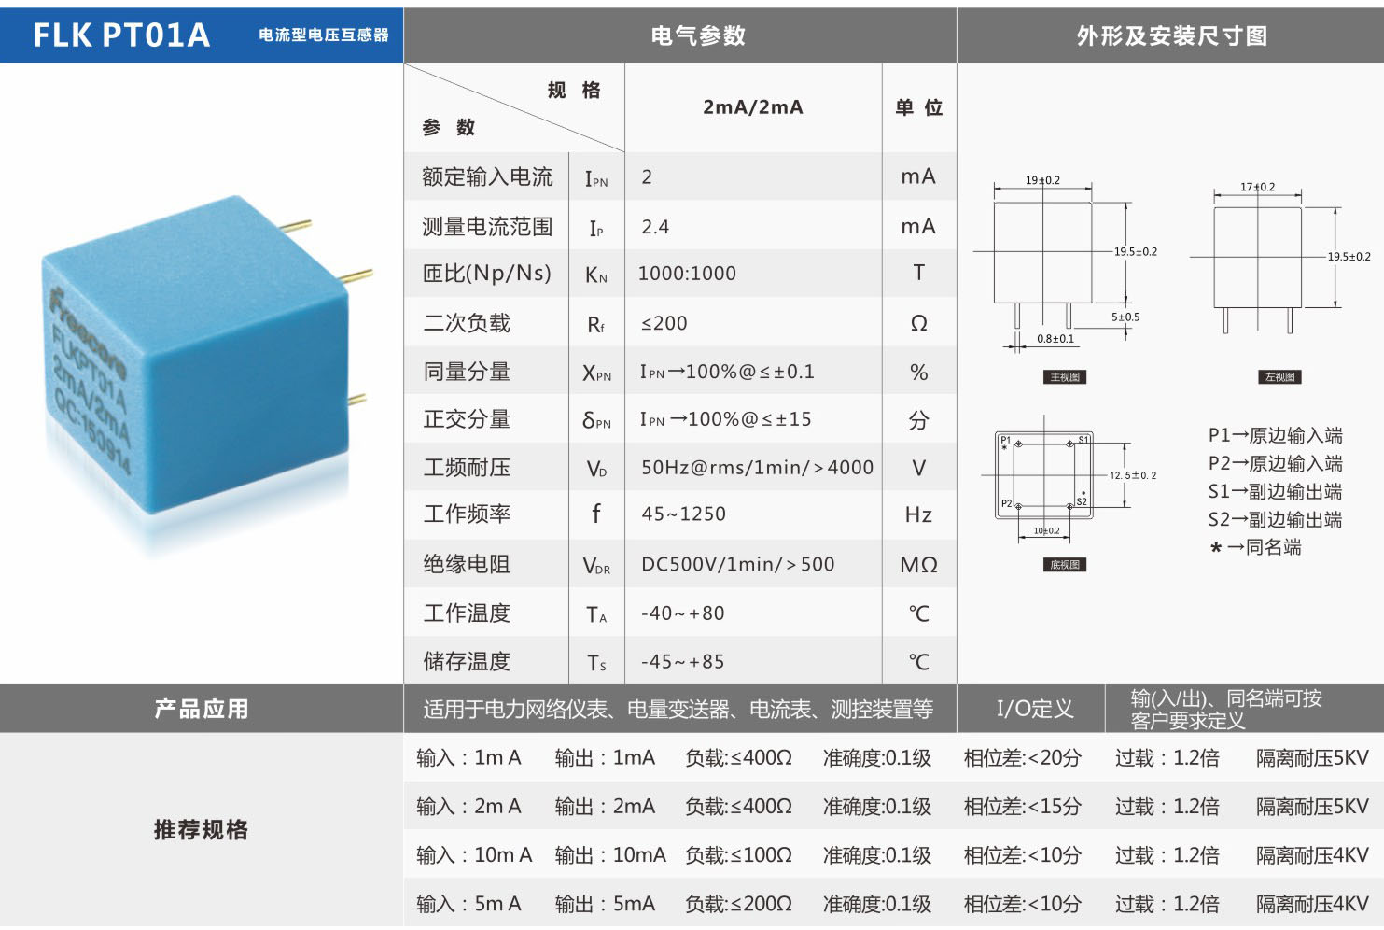
Task: Click the 2mA/2mA specification column header
Action: [x=752, y=107]
